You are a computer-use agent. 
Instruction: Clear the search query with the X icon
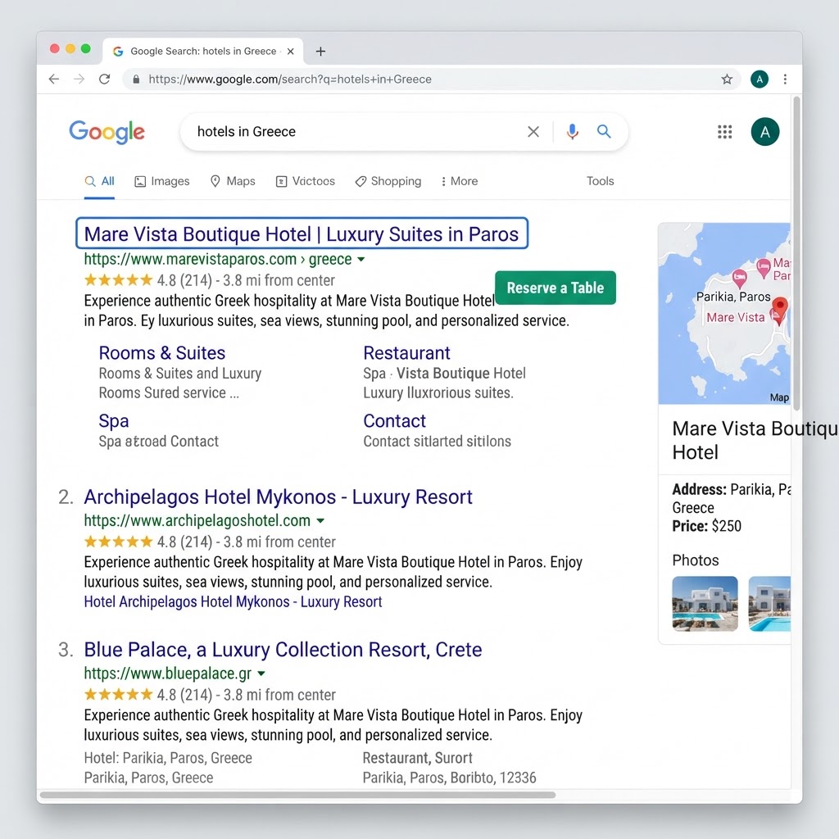[x=533, y=132]
